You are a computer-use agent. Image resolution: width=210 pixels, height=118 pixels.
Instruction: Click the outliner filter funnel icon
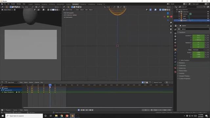(204, 7)
